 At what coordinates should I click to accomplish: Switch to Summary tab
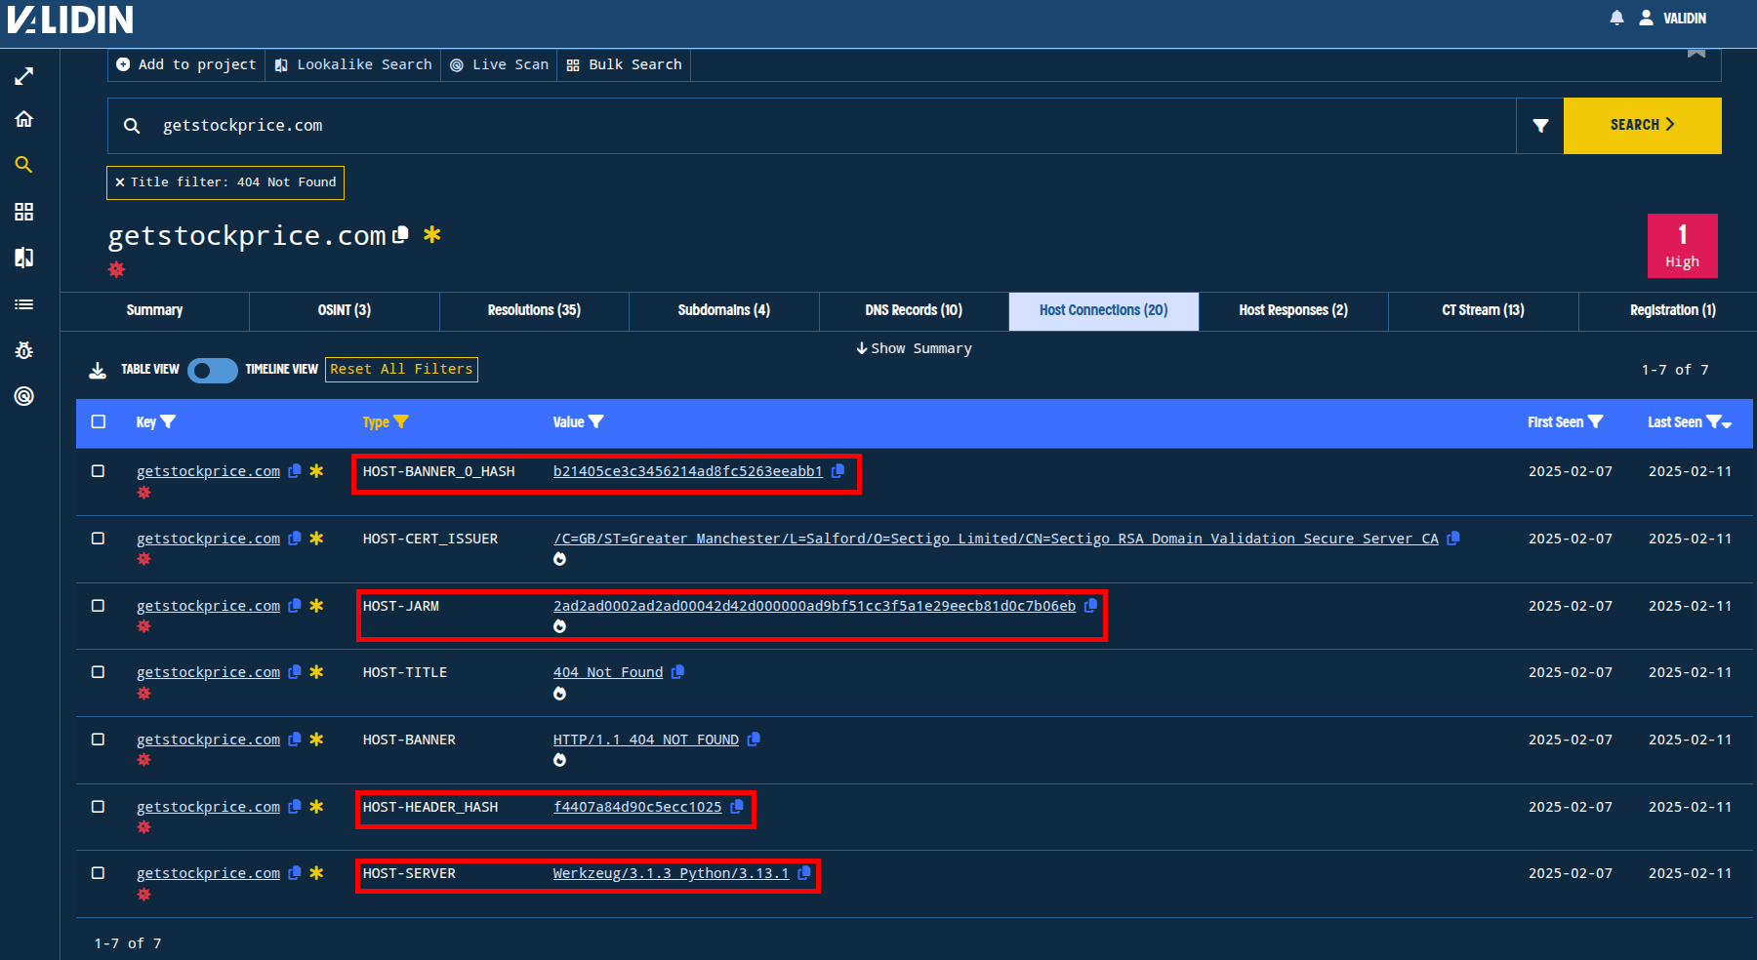coord(154,310)
